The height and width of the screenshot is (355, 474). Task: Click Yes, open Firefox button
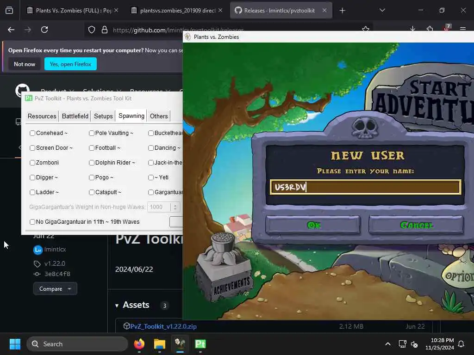point(70,64)
